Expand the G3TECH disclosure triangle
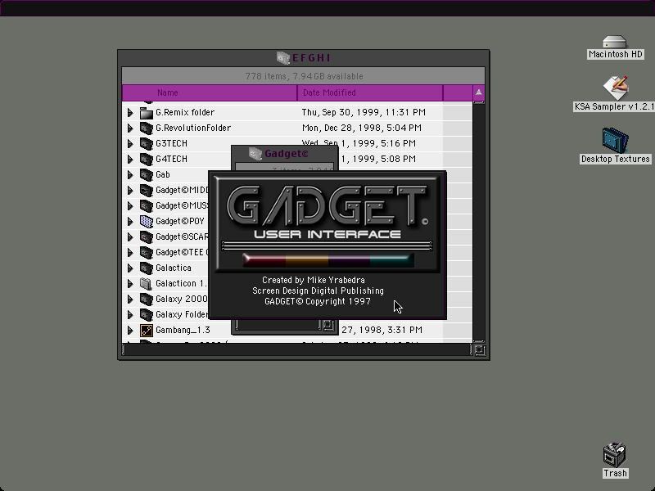The height and width of the screenshot is (491, 655). pyautogui.click(x=130, y=143)
